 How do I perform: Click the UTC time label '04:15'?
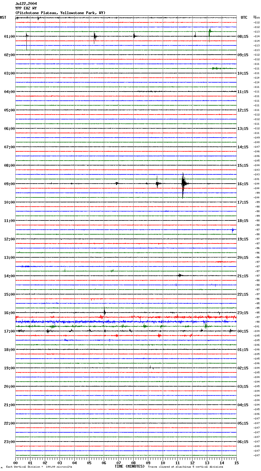[x=243, y=405]
